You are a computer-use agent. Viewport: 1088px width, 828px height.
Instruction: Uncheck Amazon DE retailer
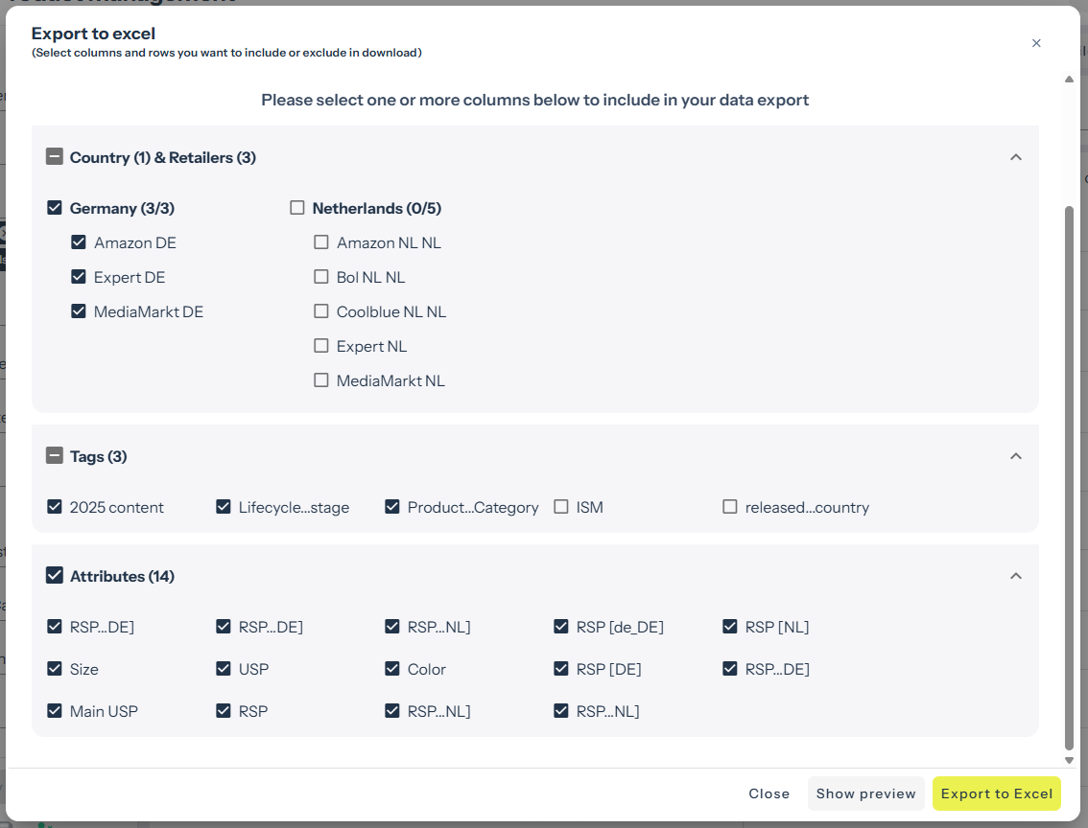tap(79, 242)
